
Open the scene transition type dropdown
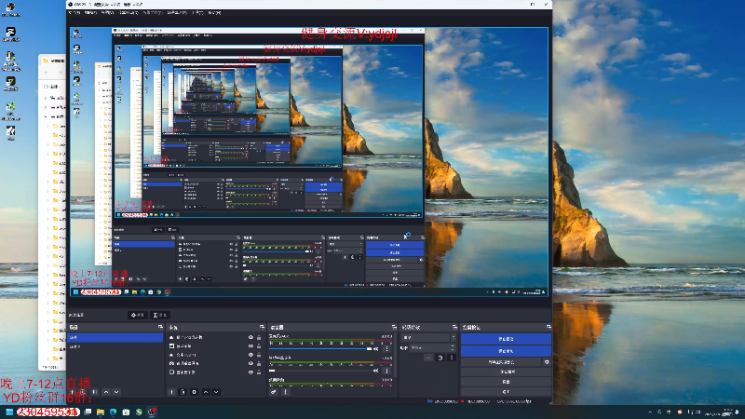[x=429, y=338]
